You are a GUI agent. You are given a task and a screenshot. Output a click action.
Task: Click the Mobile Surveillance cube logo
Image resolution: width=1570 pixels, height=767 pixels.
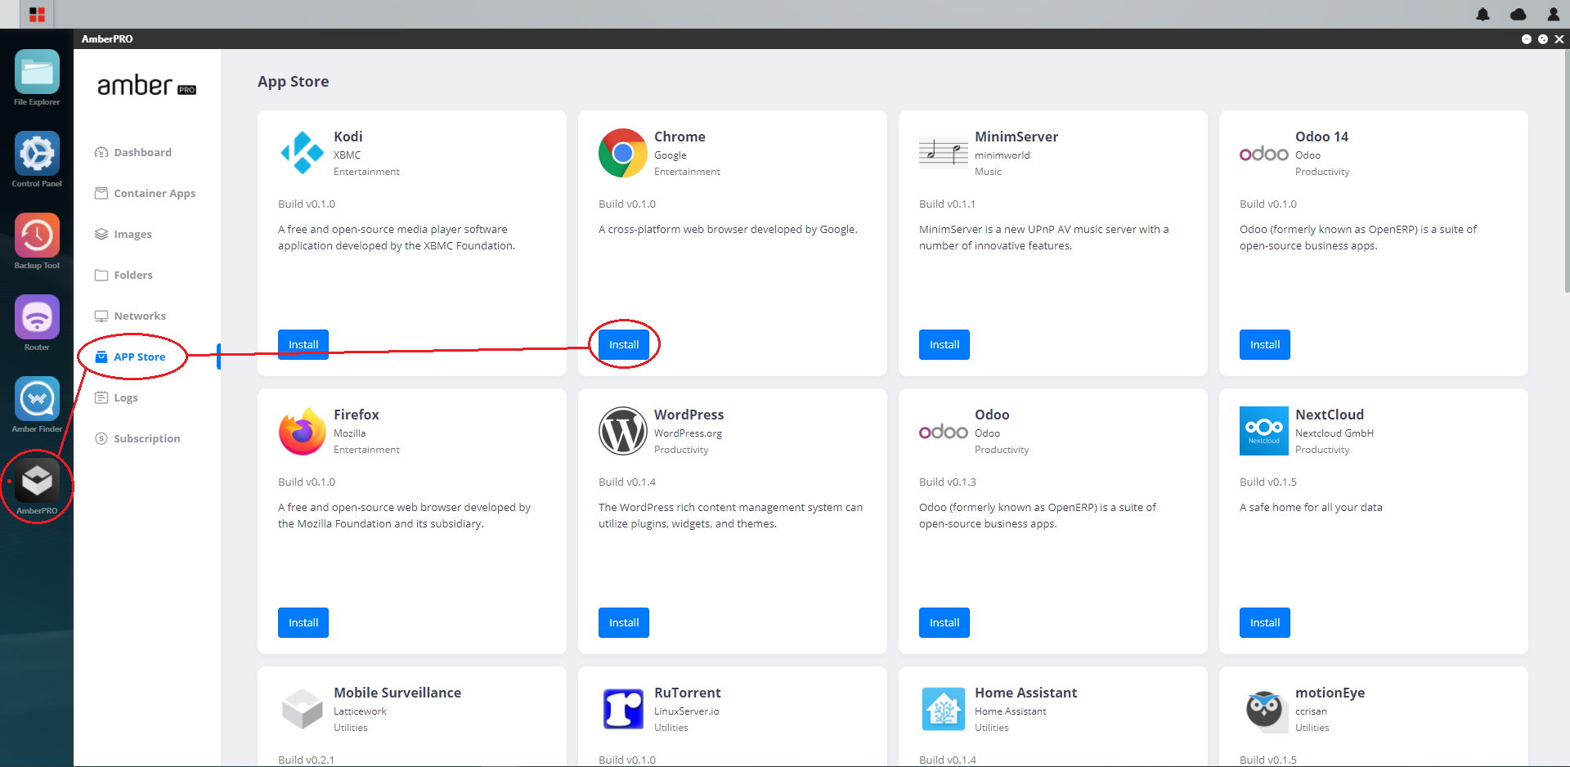point(303,708)
